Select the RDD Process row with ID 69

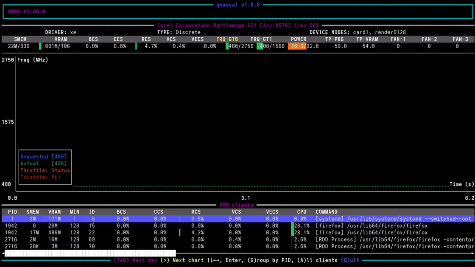[237, 239]
